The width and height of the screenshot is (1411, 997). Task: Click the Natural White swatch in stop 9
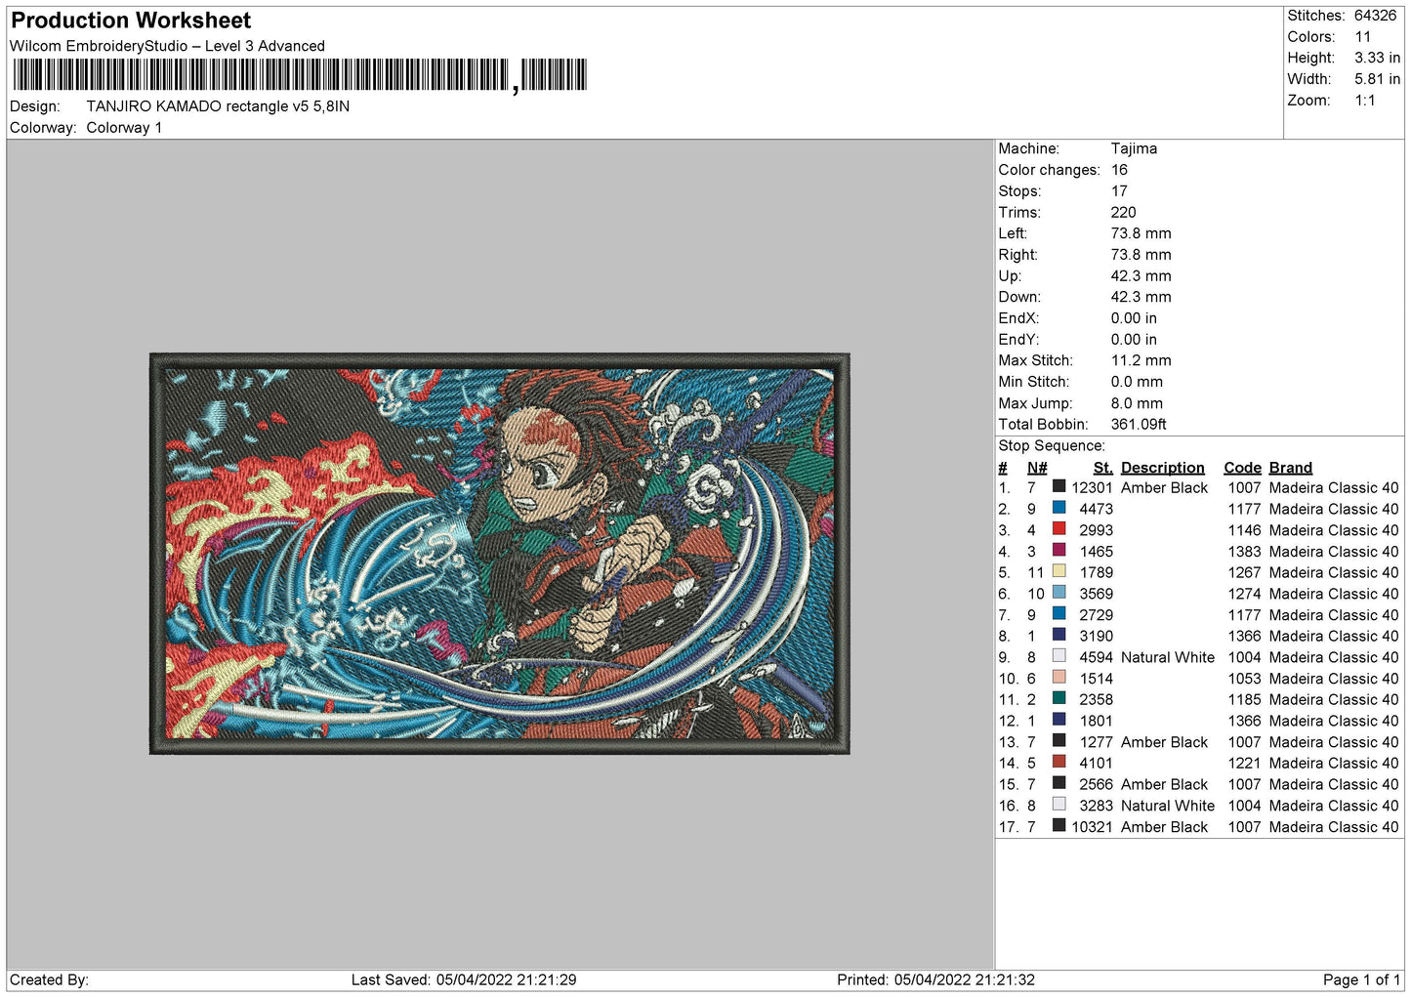[1058, 656]
